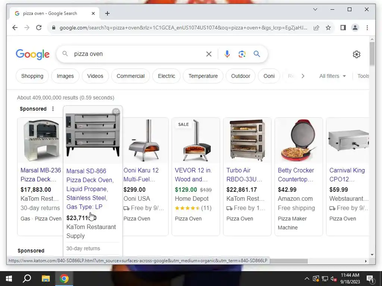Click into the pizza oven search field
This screenshot has height=286, width=382.
pyautogui.click(x=138, y=54)
